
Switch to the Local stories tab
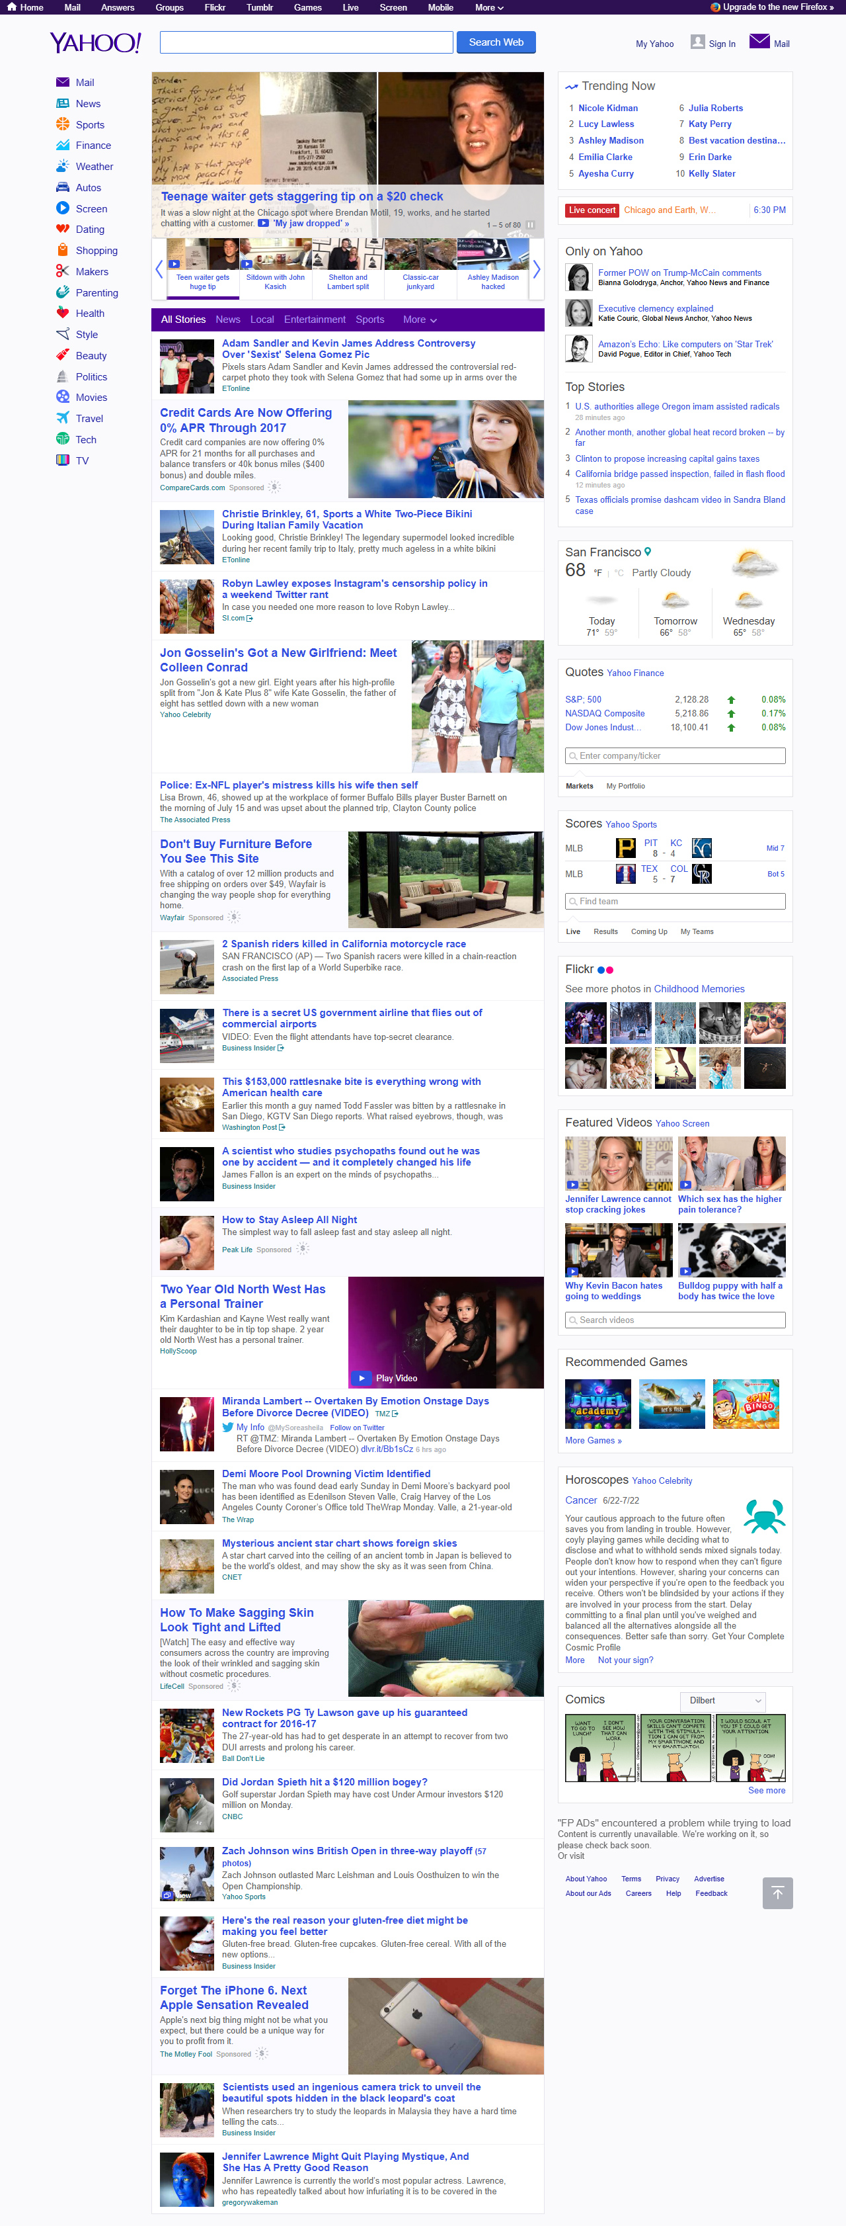pos(262,320)
